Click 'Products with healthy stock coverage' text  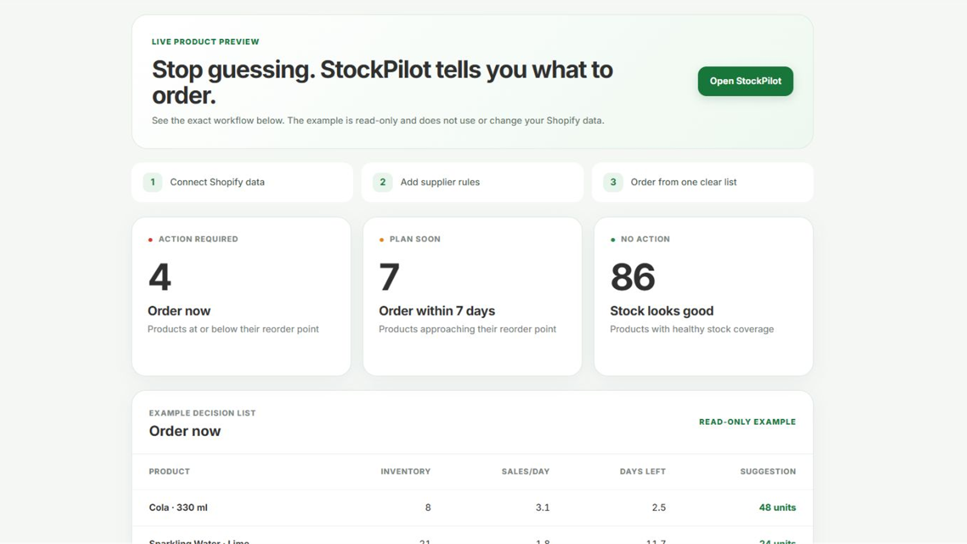pyautogui.click(x=692, y=329)
